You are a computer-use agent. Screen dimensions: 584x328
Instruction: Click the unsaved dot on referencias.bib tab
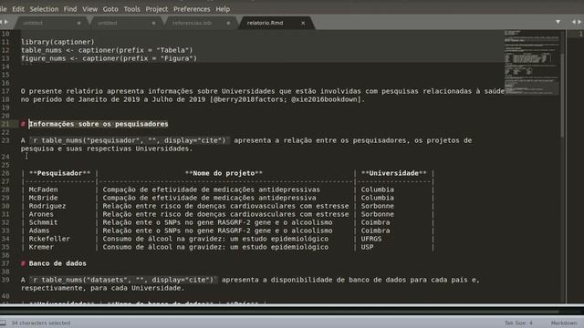pyautogui.click(x=228, y=23)
